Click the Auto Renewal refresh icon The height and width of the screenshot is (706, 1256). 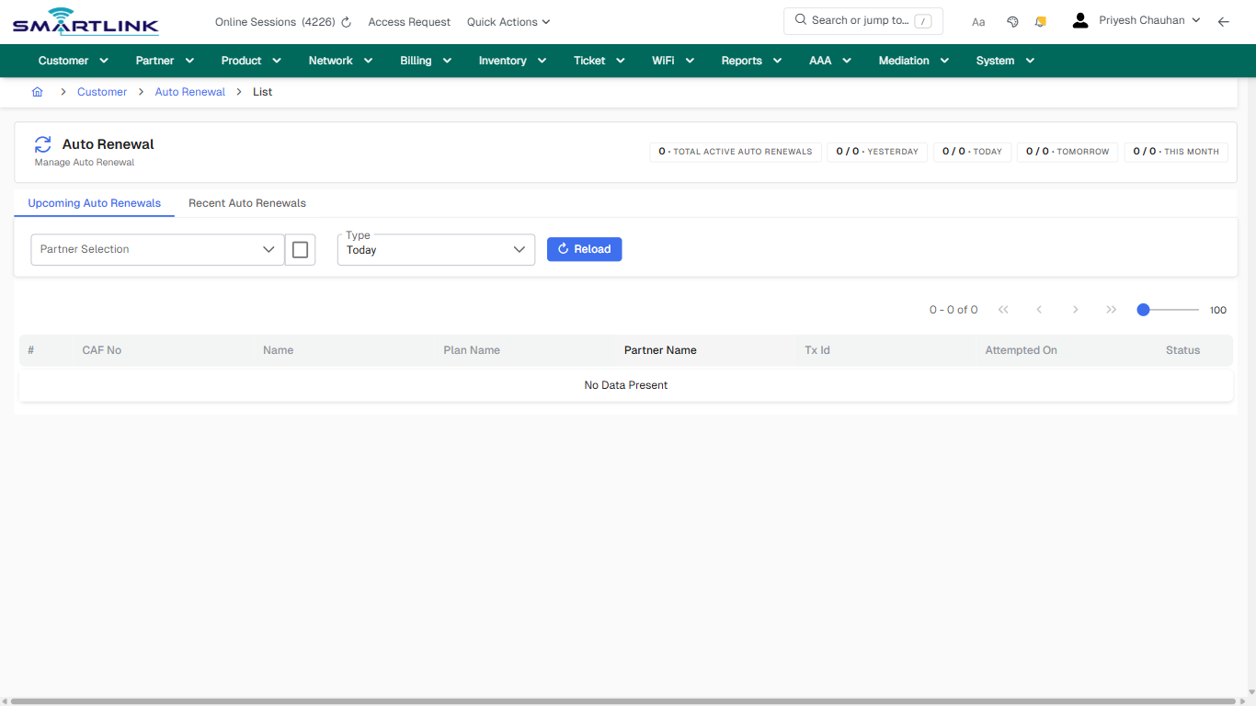42,144
